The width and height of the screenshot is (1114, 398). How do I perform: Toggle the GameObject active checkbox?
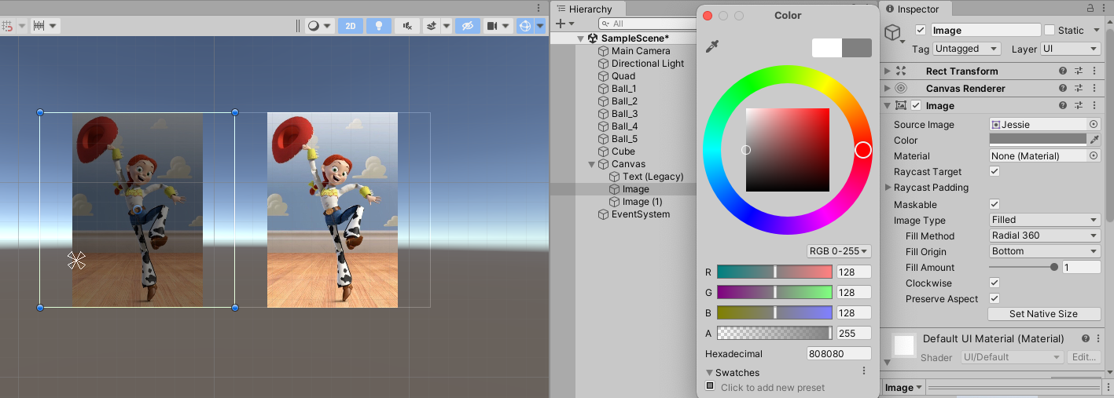click(921, 30)
